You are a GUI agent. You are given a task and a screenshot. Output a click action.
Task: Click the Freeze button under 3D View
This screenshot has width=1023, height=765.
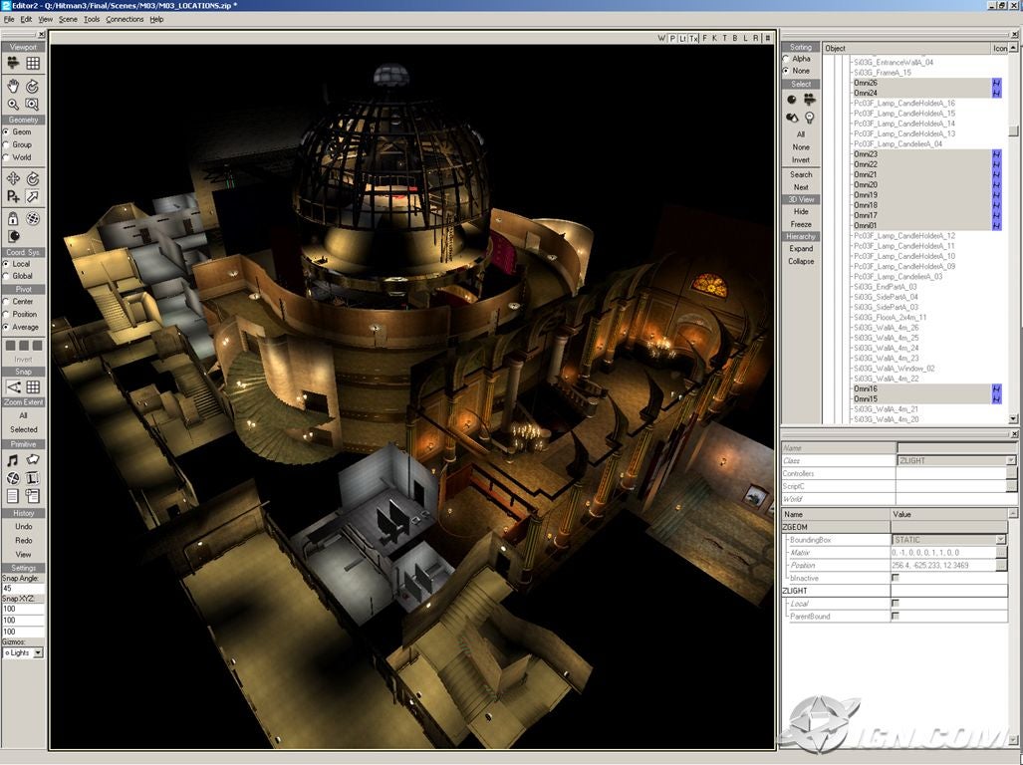coord(801,224)
